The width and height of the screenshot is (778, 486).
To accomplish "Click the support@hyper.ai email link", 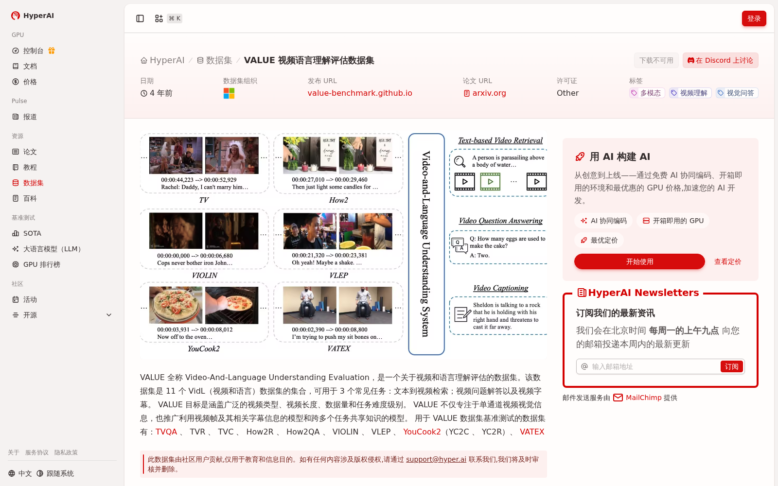I will (436, 459).
